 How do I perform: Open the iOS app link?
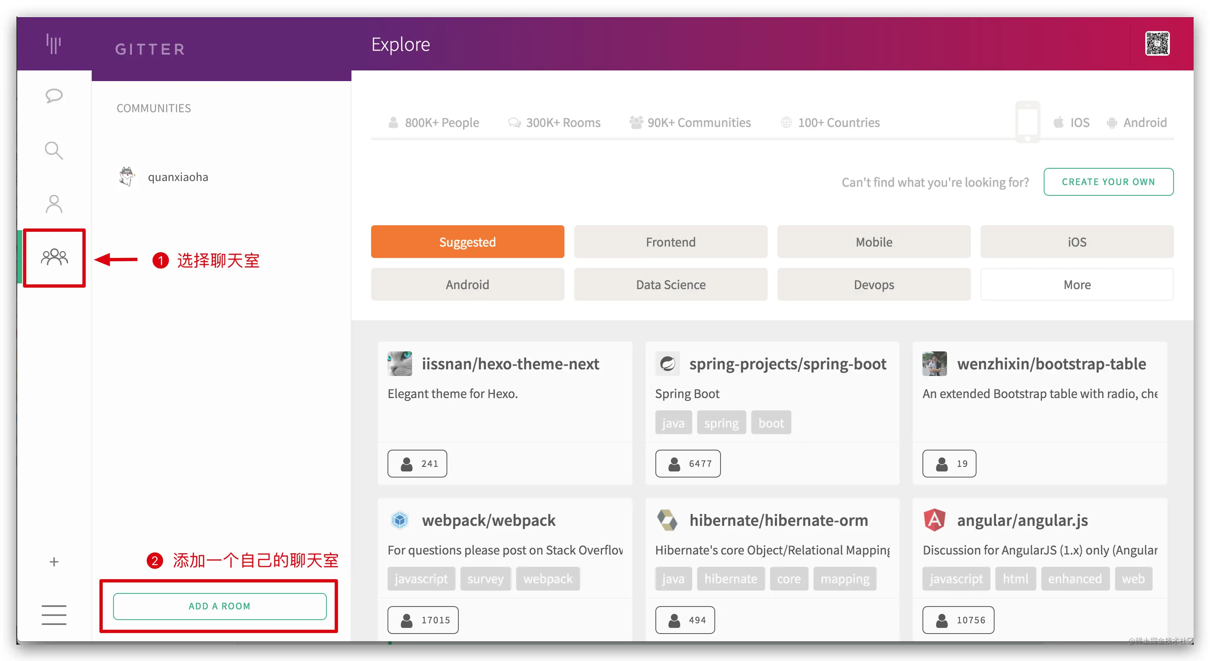[x=1079, y=122]
